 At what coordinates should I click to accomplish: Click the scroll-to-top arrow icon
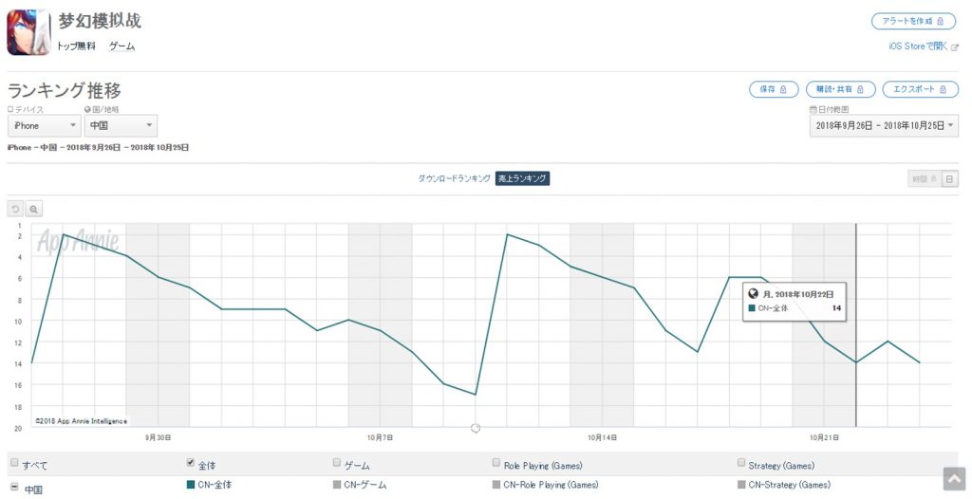tap(953, 479)
